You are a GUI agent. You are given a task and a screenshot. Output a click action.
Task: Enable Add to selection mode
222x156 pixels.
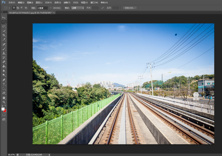coord(18,8)
